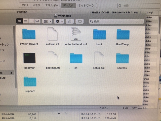Sort by プロセス名 column header

point(22,12)
